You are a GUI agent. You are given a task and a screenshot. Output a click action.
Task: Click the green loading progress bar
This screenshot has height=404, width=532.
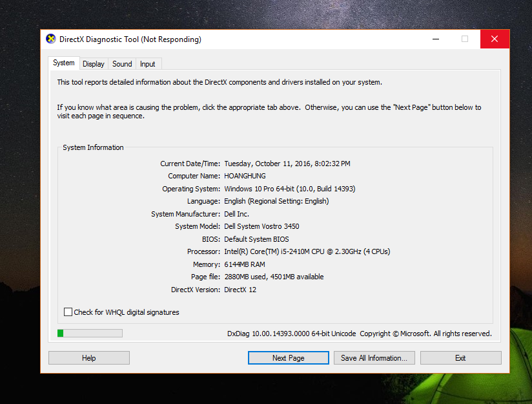[x=90, y=334]
